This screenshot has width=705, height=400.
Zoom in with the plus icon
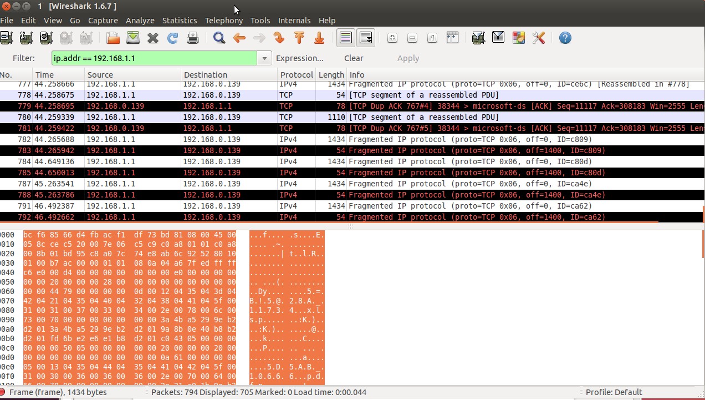click(x=392, y=38)
